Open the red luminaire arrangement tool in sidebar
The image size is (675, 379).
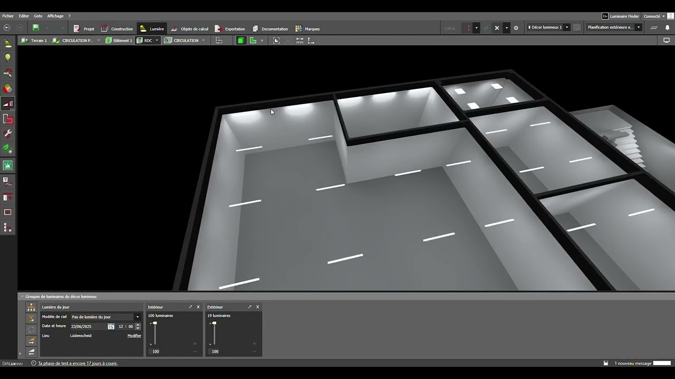[8, 73]
